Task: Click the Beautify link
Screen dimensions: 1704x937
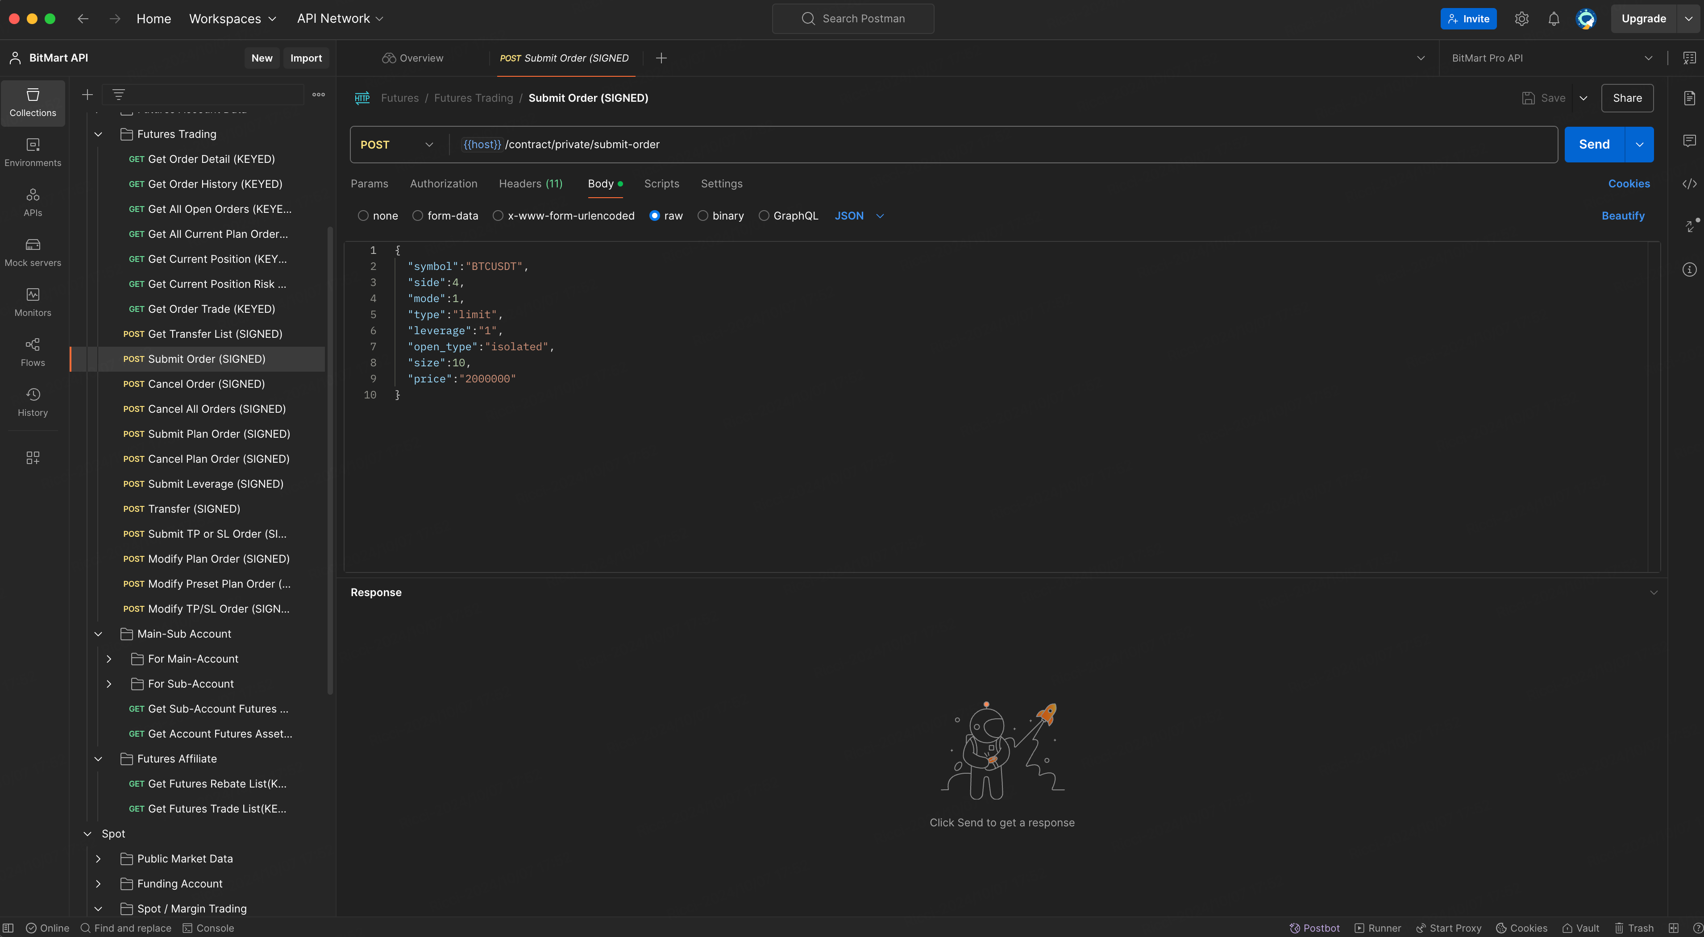Action: click(1622, 216)
